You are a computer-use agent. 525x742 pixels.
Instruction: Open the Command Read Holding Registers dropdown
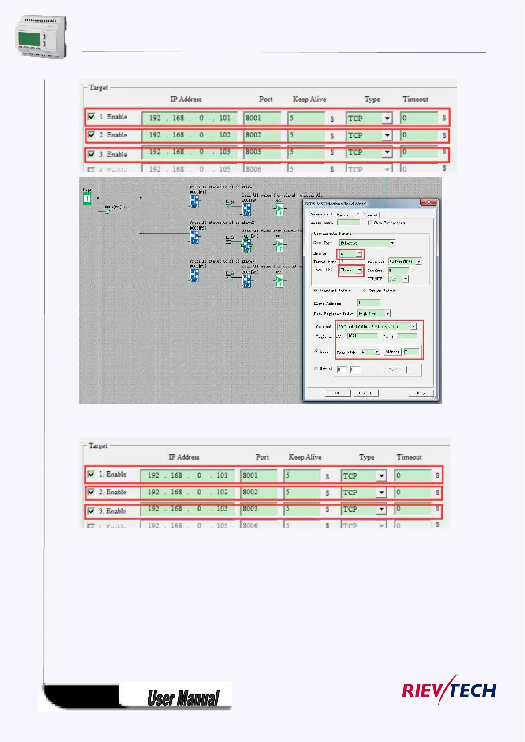[x=377, y=326]
